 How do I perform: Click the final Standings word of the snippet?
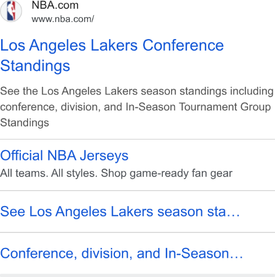click(25, 123)
